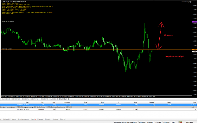Sort orders by the Czas column
The height and width of the screenshot is (123, 198).
[x=27, y=102]
